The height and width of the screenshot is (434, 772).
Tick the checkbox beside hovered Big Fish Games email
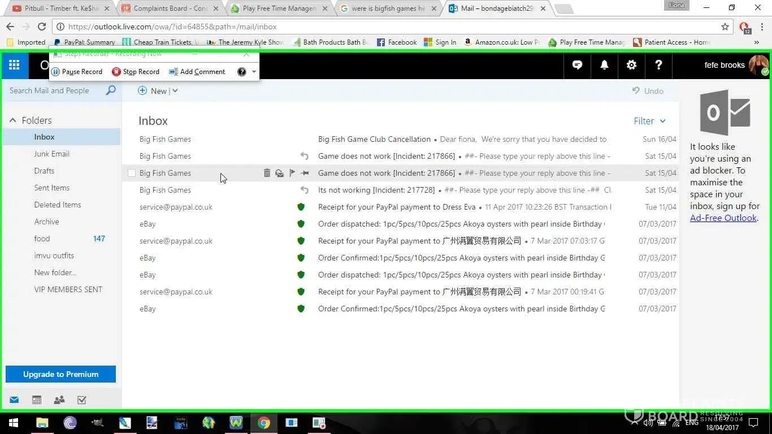coord(132,173)
